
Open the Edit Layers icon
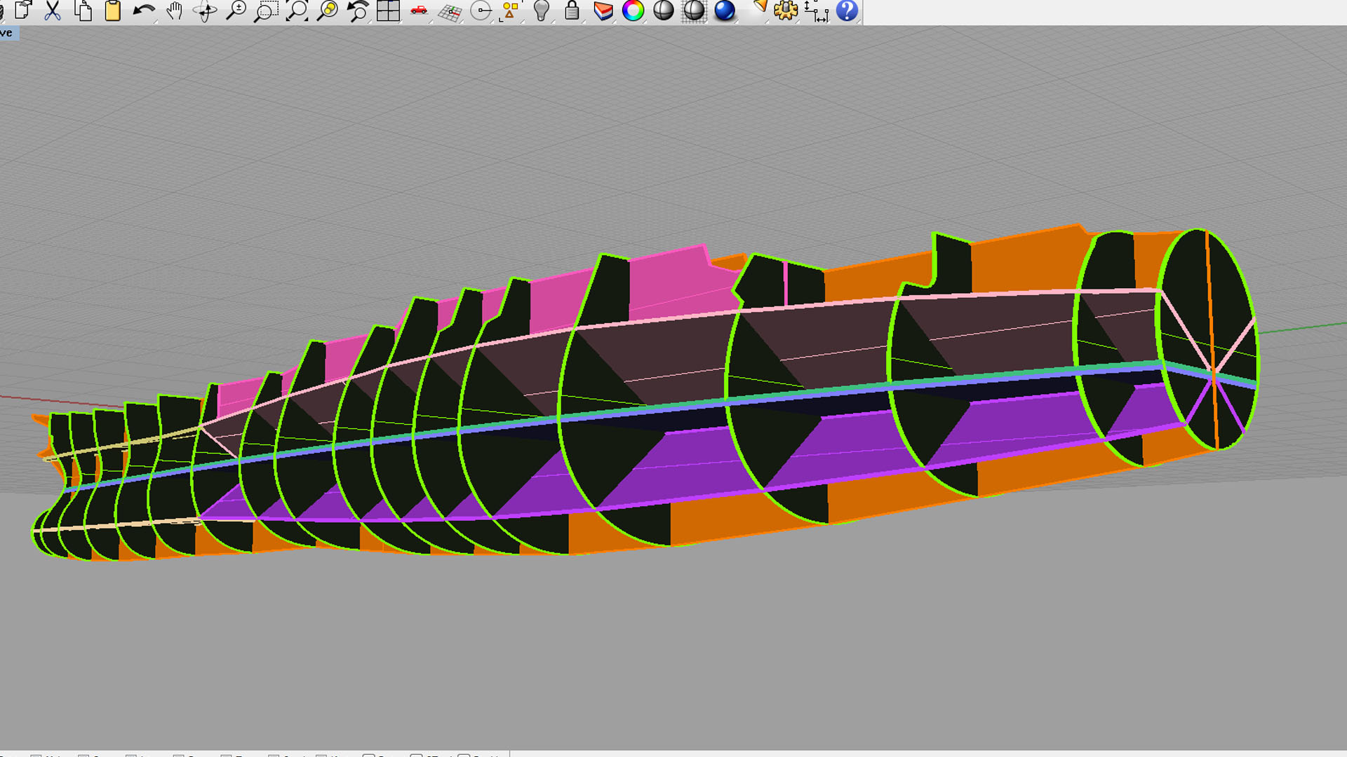[603, 11]
